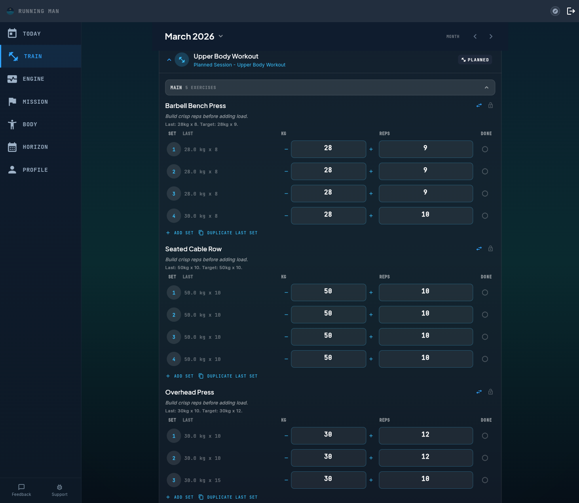The height and width of the screenshot is (503, 579).
Task: Select the Body sidebar icon
Action: click(x=12, y=124)
